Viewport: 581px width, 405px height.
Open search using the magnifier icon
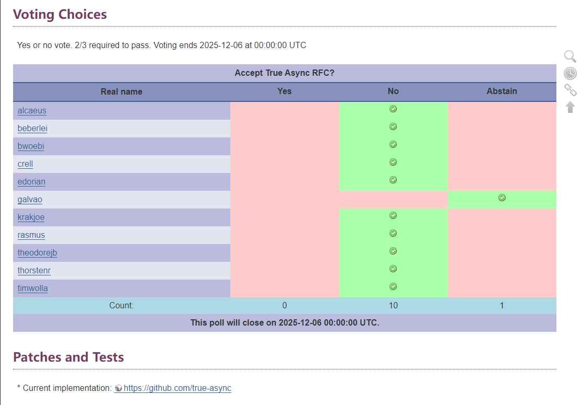coord(570,56)
